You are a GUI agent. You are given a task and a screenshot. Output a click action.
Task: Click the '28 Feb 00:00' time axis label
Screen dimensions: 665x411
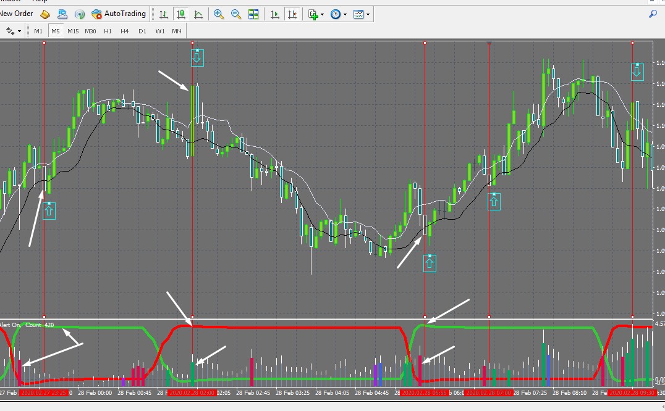[95, 393]
